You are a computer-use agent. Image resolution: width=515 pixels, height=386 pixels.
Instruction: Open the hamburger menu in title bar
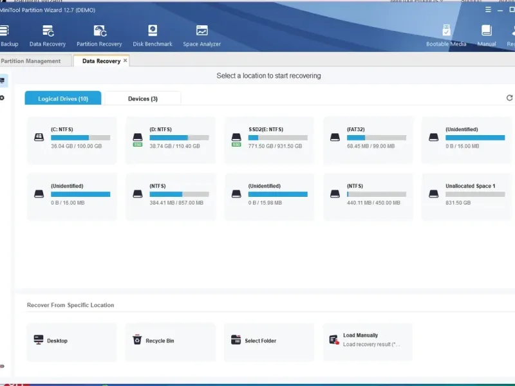(489, 10)
